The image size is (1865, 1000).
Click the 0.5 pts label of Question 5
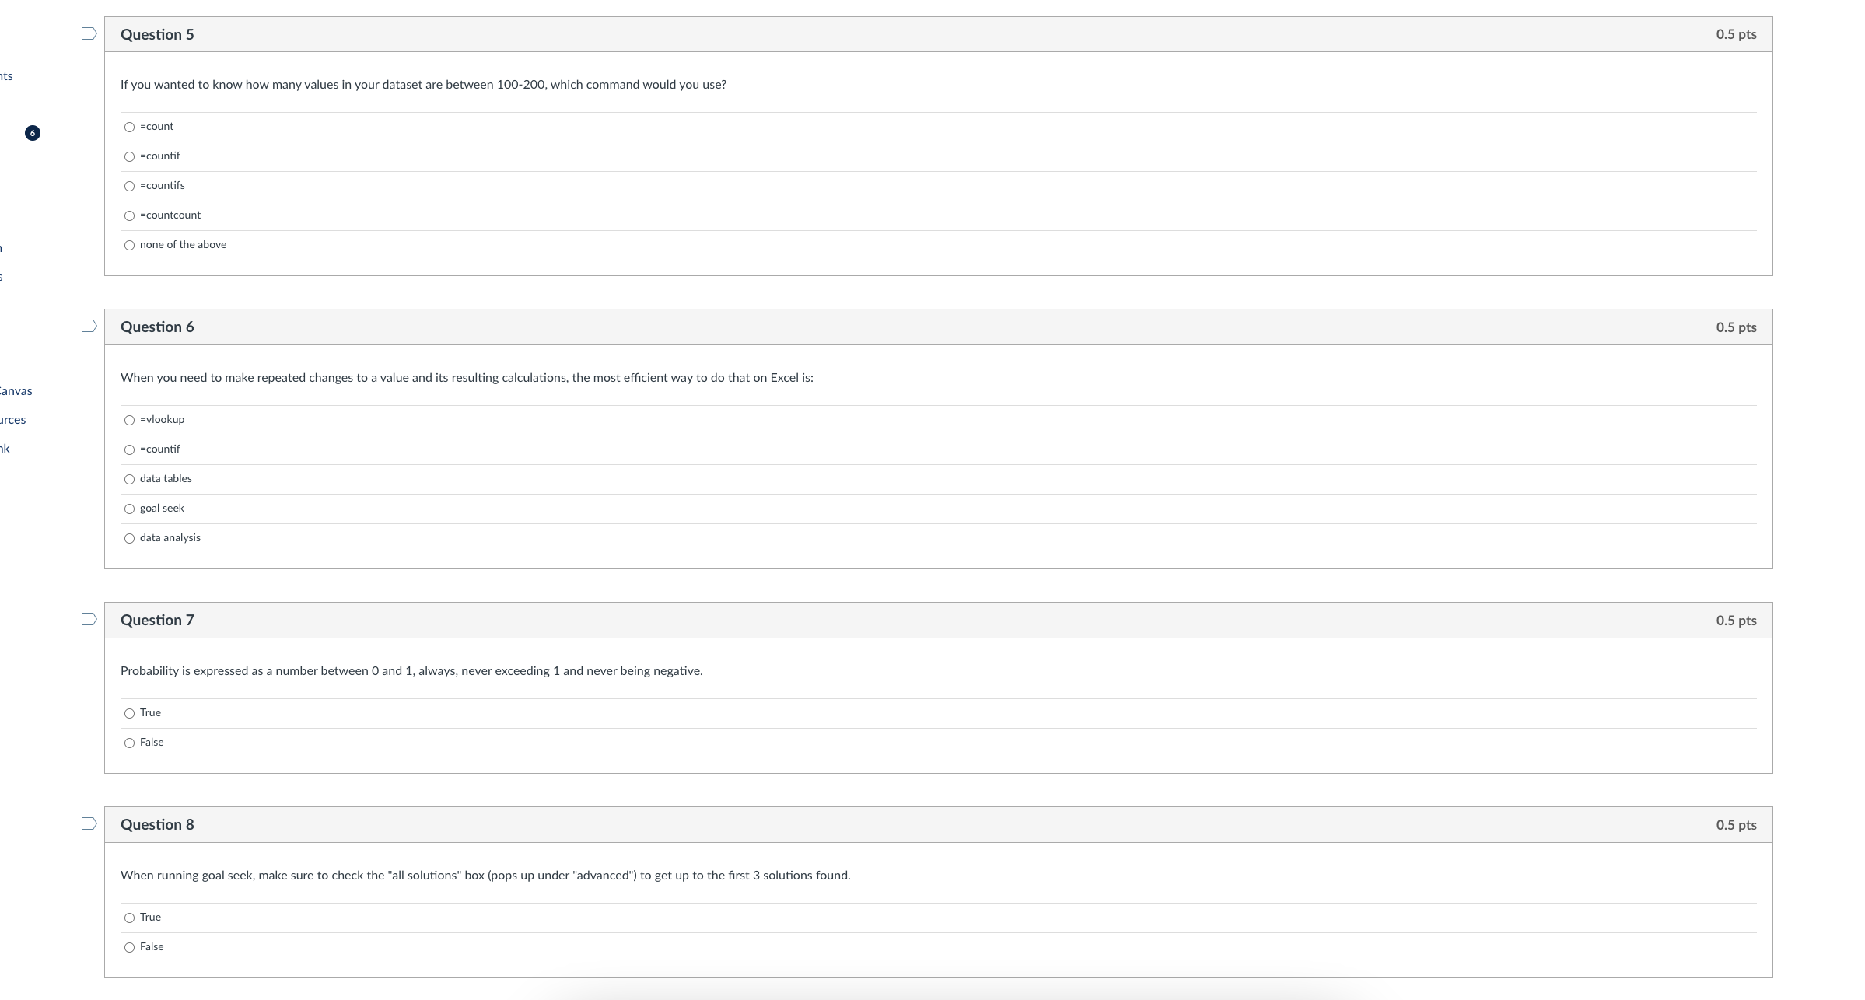(1736, 34)
